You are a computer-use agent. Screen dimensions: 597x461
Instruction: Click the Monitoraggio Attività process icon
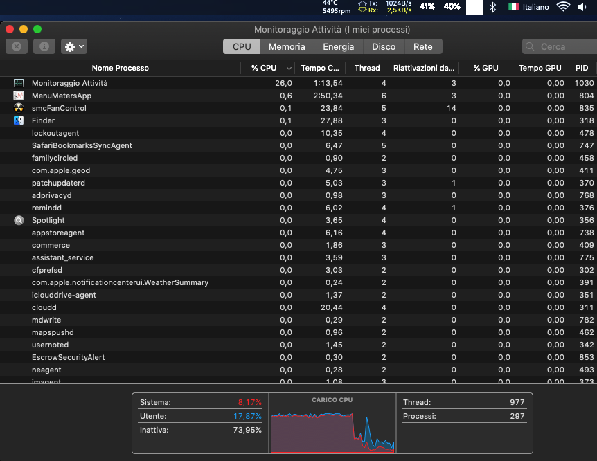coord(19,83)
